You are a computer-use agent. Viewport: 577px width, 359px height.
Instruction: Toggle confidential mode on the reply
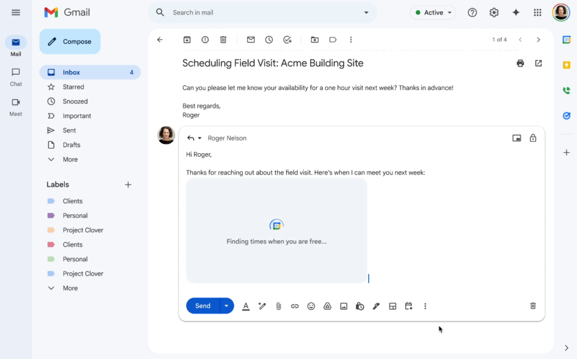(360, 305)
